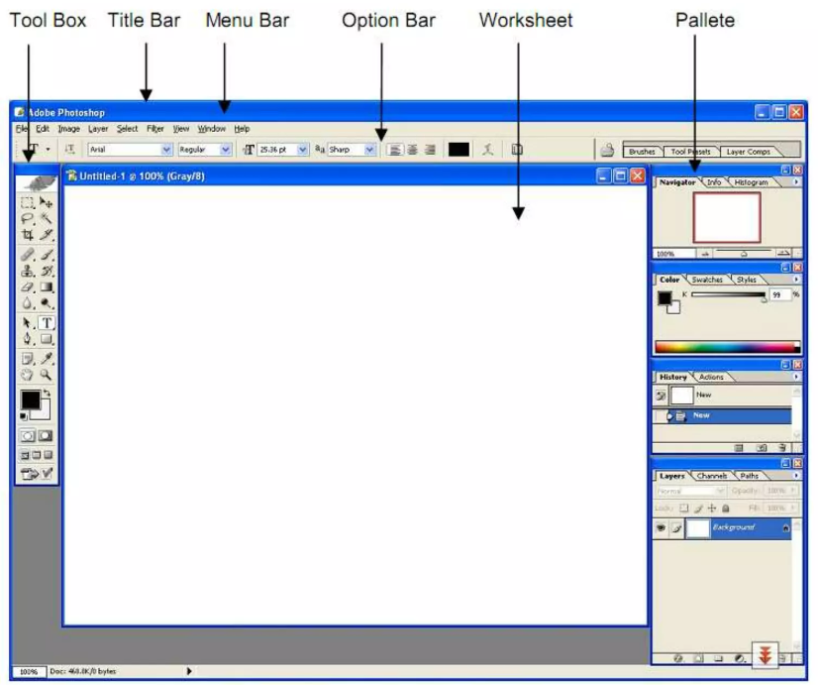The height and width of the screenshot is (685, 818).
Task: Switch to Quick Mask mode
Action: click(47, 435)
